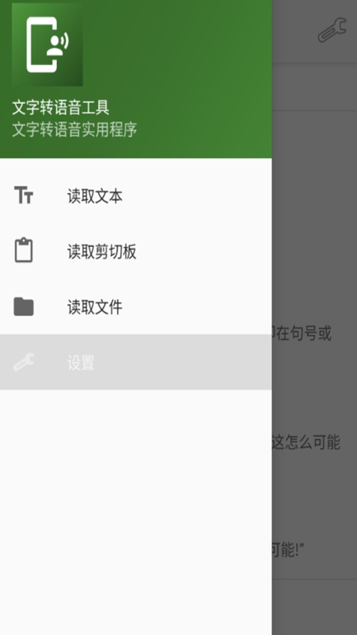Tap the dimmed toolbar area left of the wrench

294,31
